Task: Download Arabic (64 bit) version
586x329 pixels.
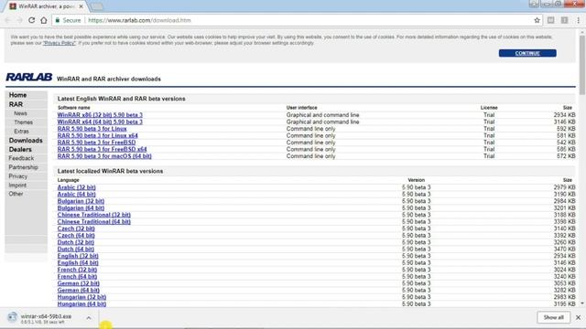Action: (76, 195)
